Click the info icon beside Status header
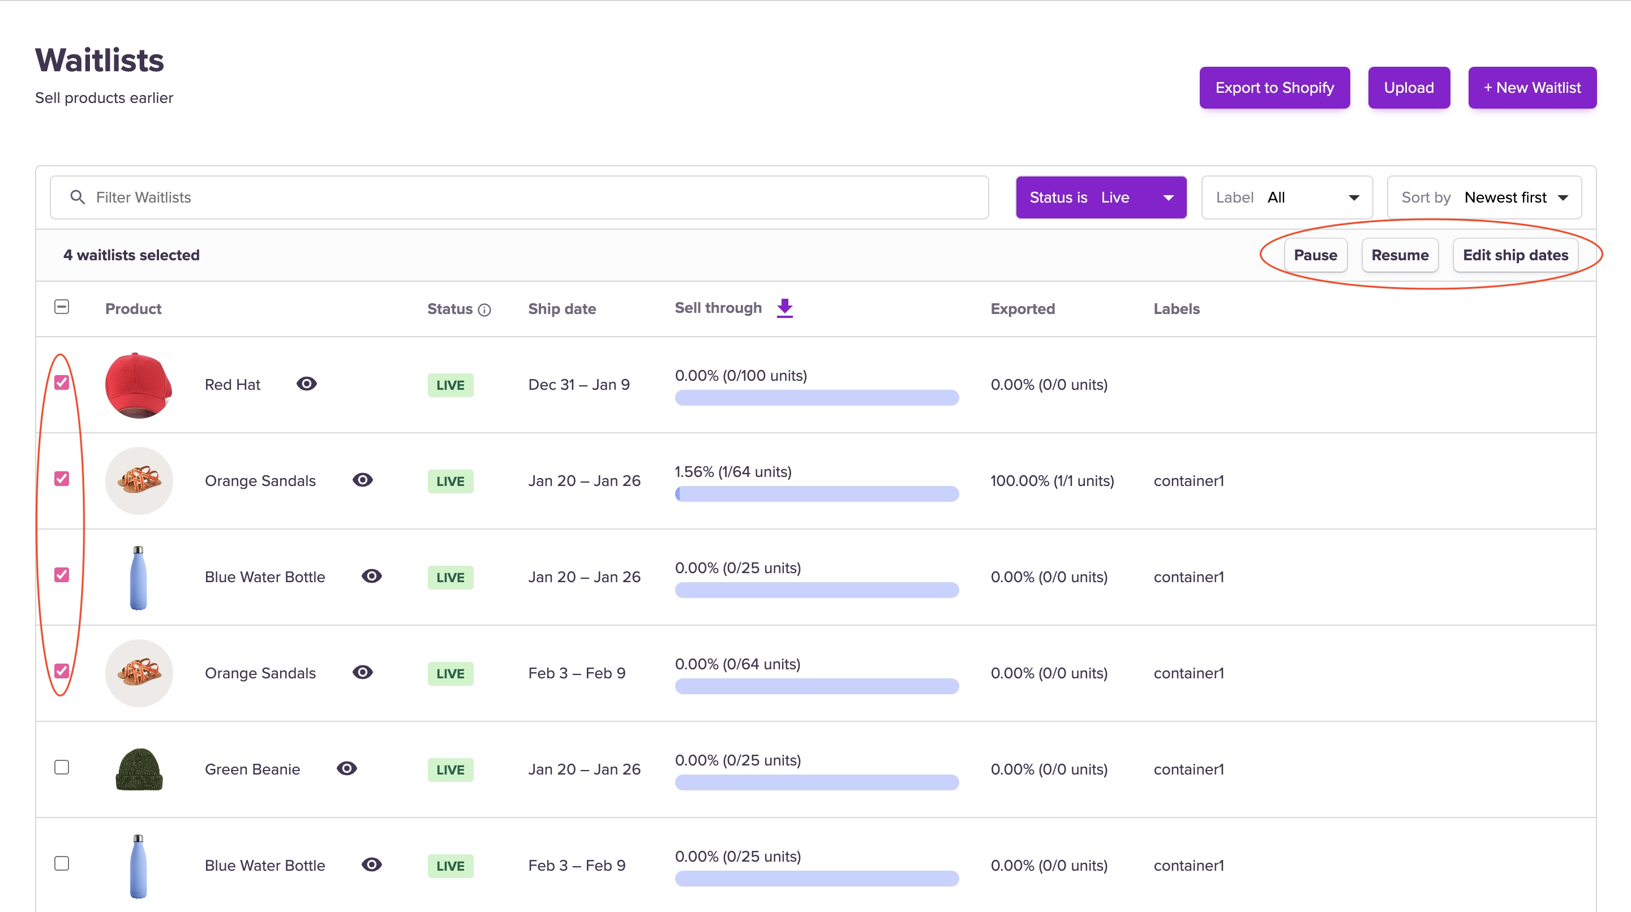Screen dimensions: 1631x912 484,309
